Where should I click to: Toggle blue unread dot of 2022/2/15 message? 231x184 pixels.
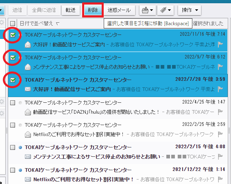pos(20,147)
